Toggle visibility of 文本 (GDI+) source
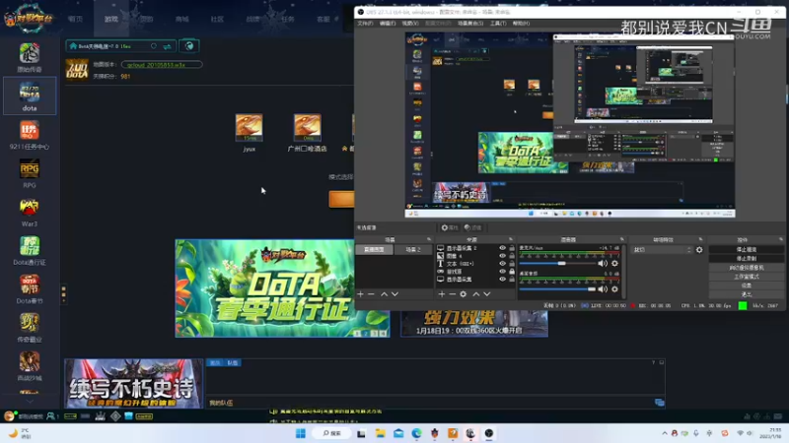 coord(502,263)
